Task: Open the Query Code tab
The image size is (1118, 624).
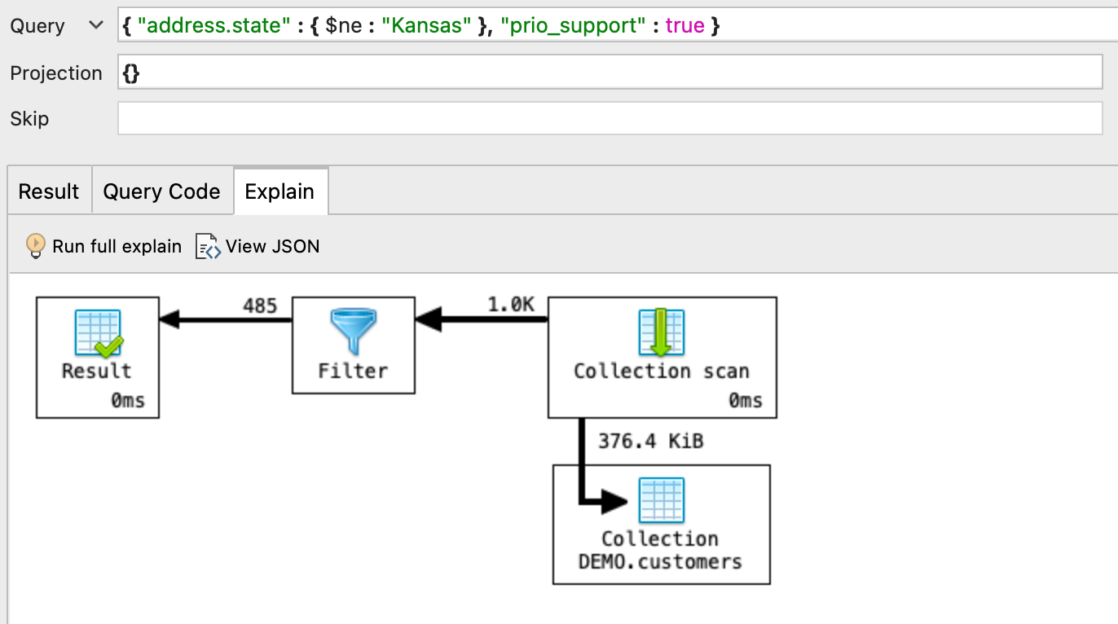Action: (161, 191)
